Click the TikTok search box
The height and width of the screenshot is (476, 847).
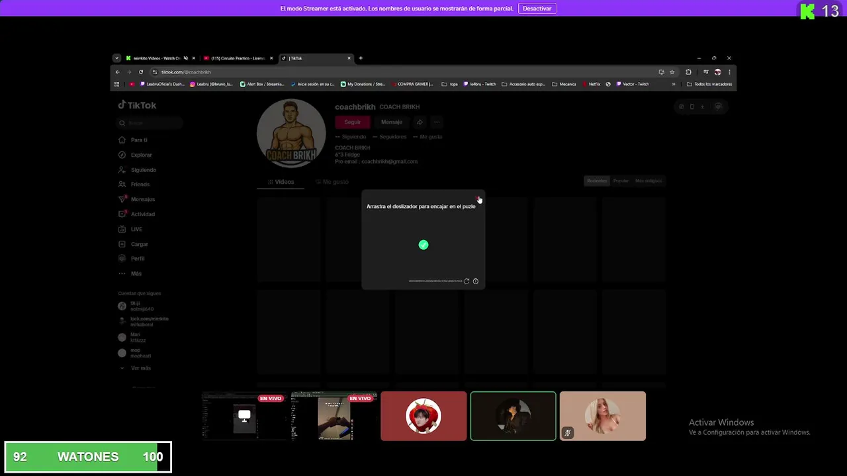coord(150,123)
